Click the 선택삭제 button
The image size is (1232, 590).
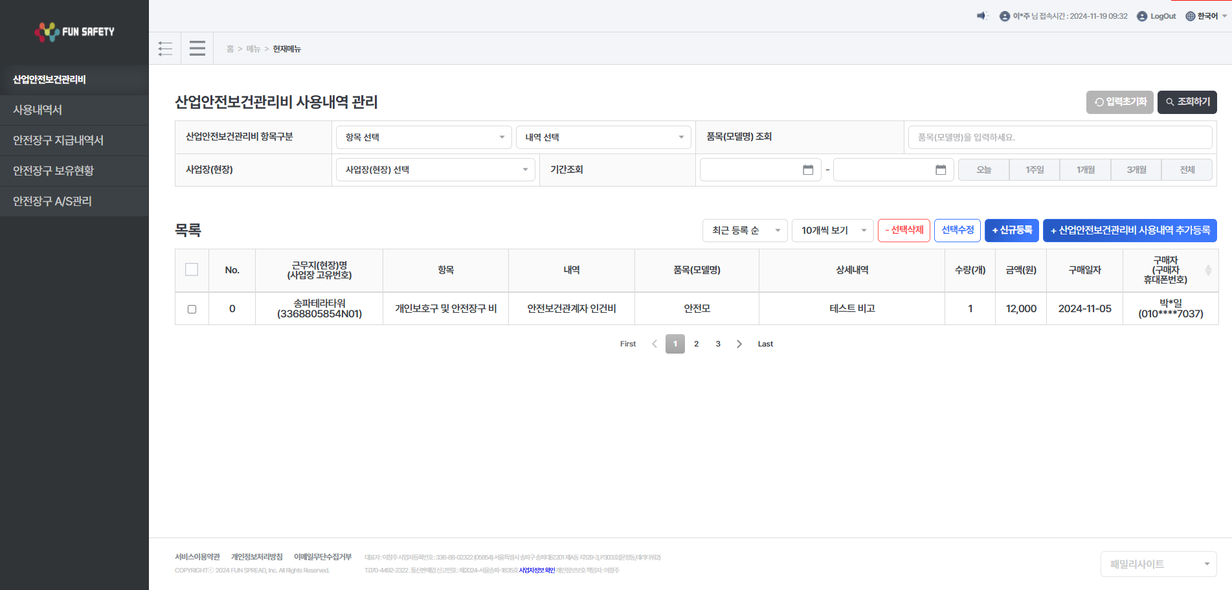[x=904, y=231]
